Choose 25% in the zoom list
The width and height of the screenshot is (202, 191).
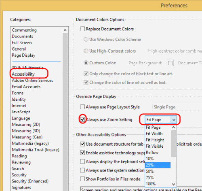click(x=158, y=165)
